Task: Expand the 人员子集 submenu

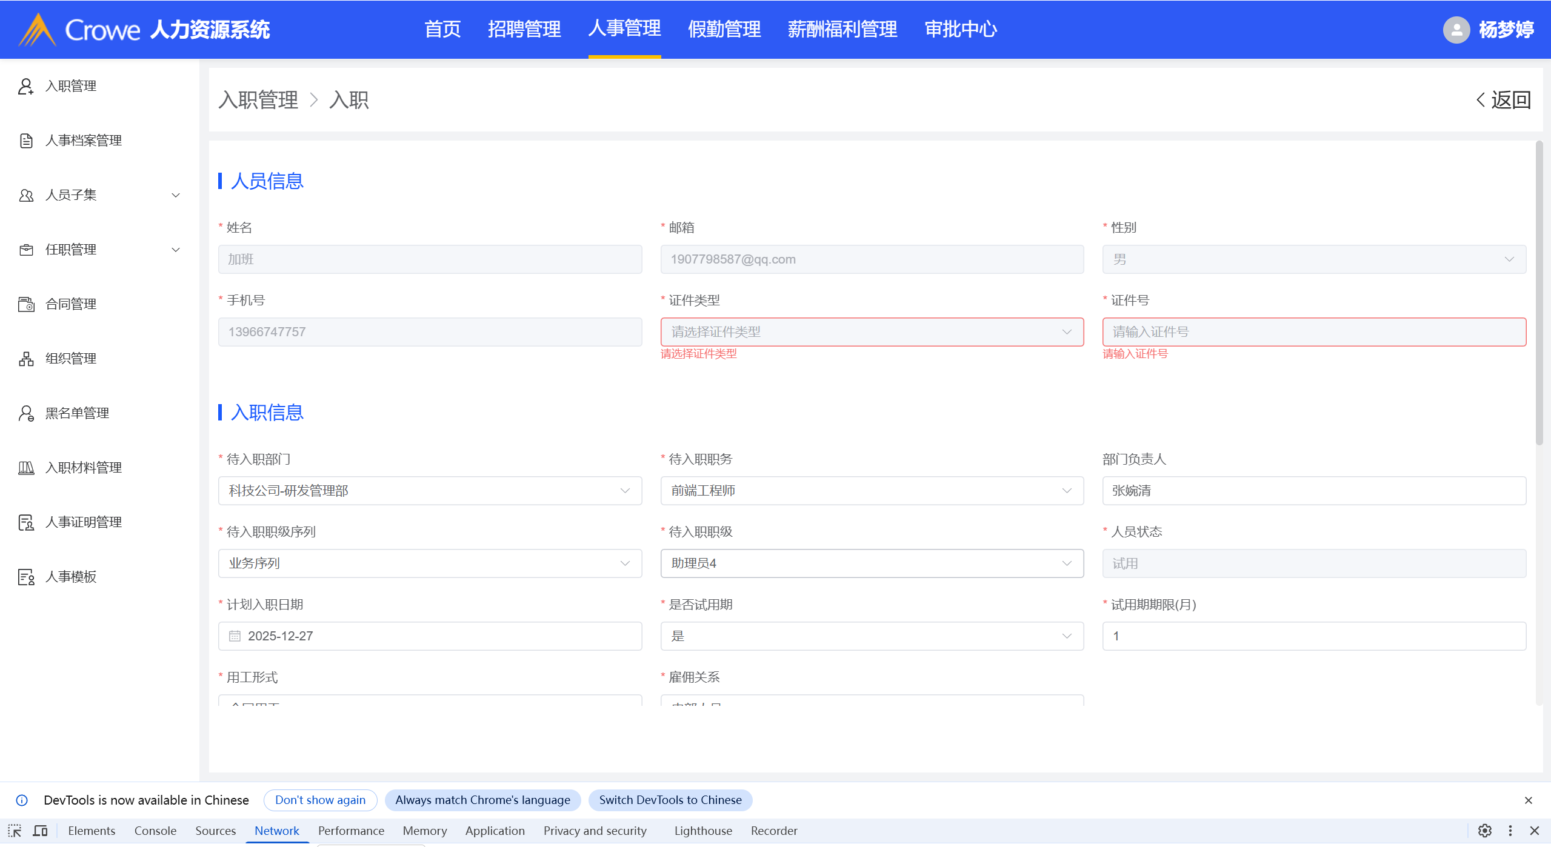Action: (176, 195)
